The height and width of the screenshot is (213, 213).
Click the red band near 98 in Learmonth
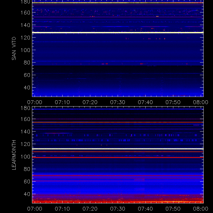(118, 158)
